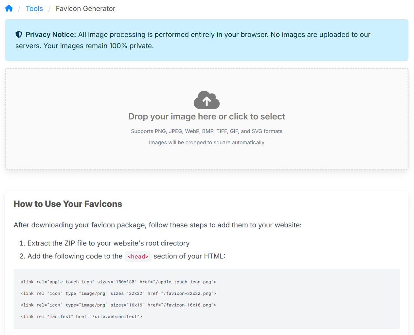Click the 'How to Use Your Favicons' heading
The width and height of the screenshot is (414, 335).
(68, 204)
